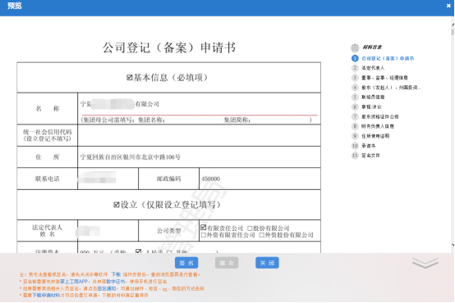455x303 pixels.
Task: Click the 公司类型 label cell
Action: tap(169, 231)
